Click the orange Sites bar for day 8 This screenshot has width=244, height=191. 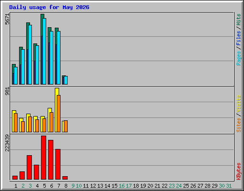[66, 126]
